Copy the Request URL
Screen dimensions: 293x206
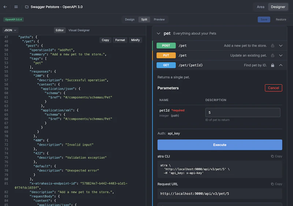277,184
